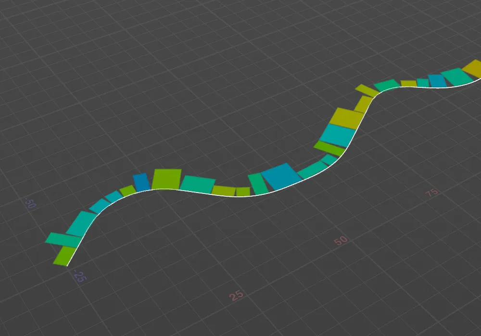Viewport: 481px width, 336px height.
Task: Select the red 50 grid label
Action: pyautogui.click(x=341, y=240)
